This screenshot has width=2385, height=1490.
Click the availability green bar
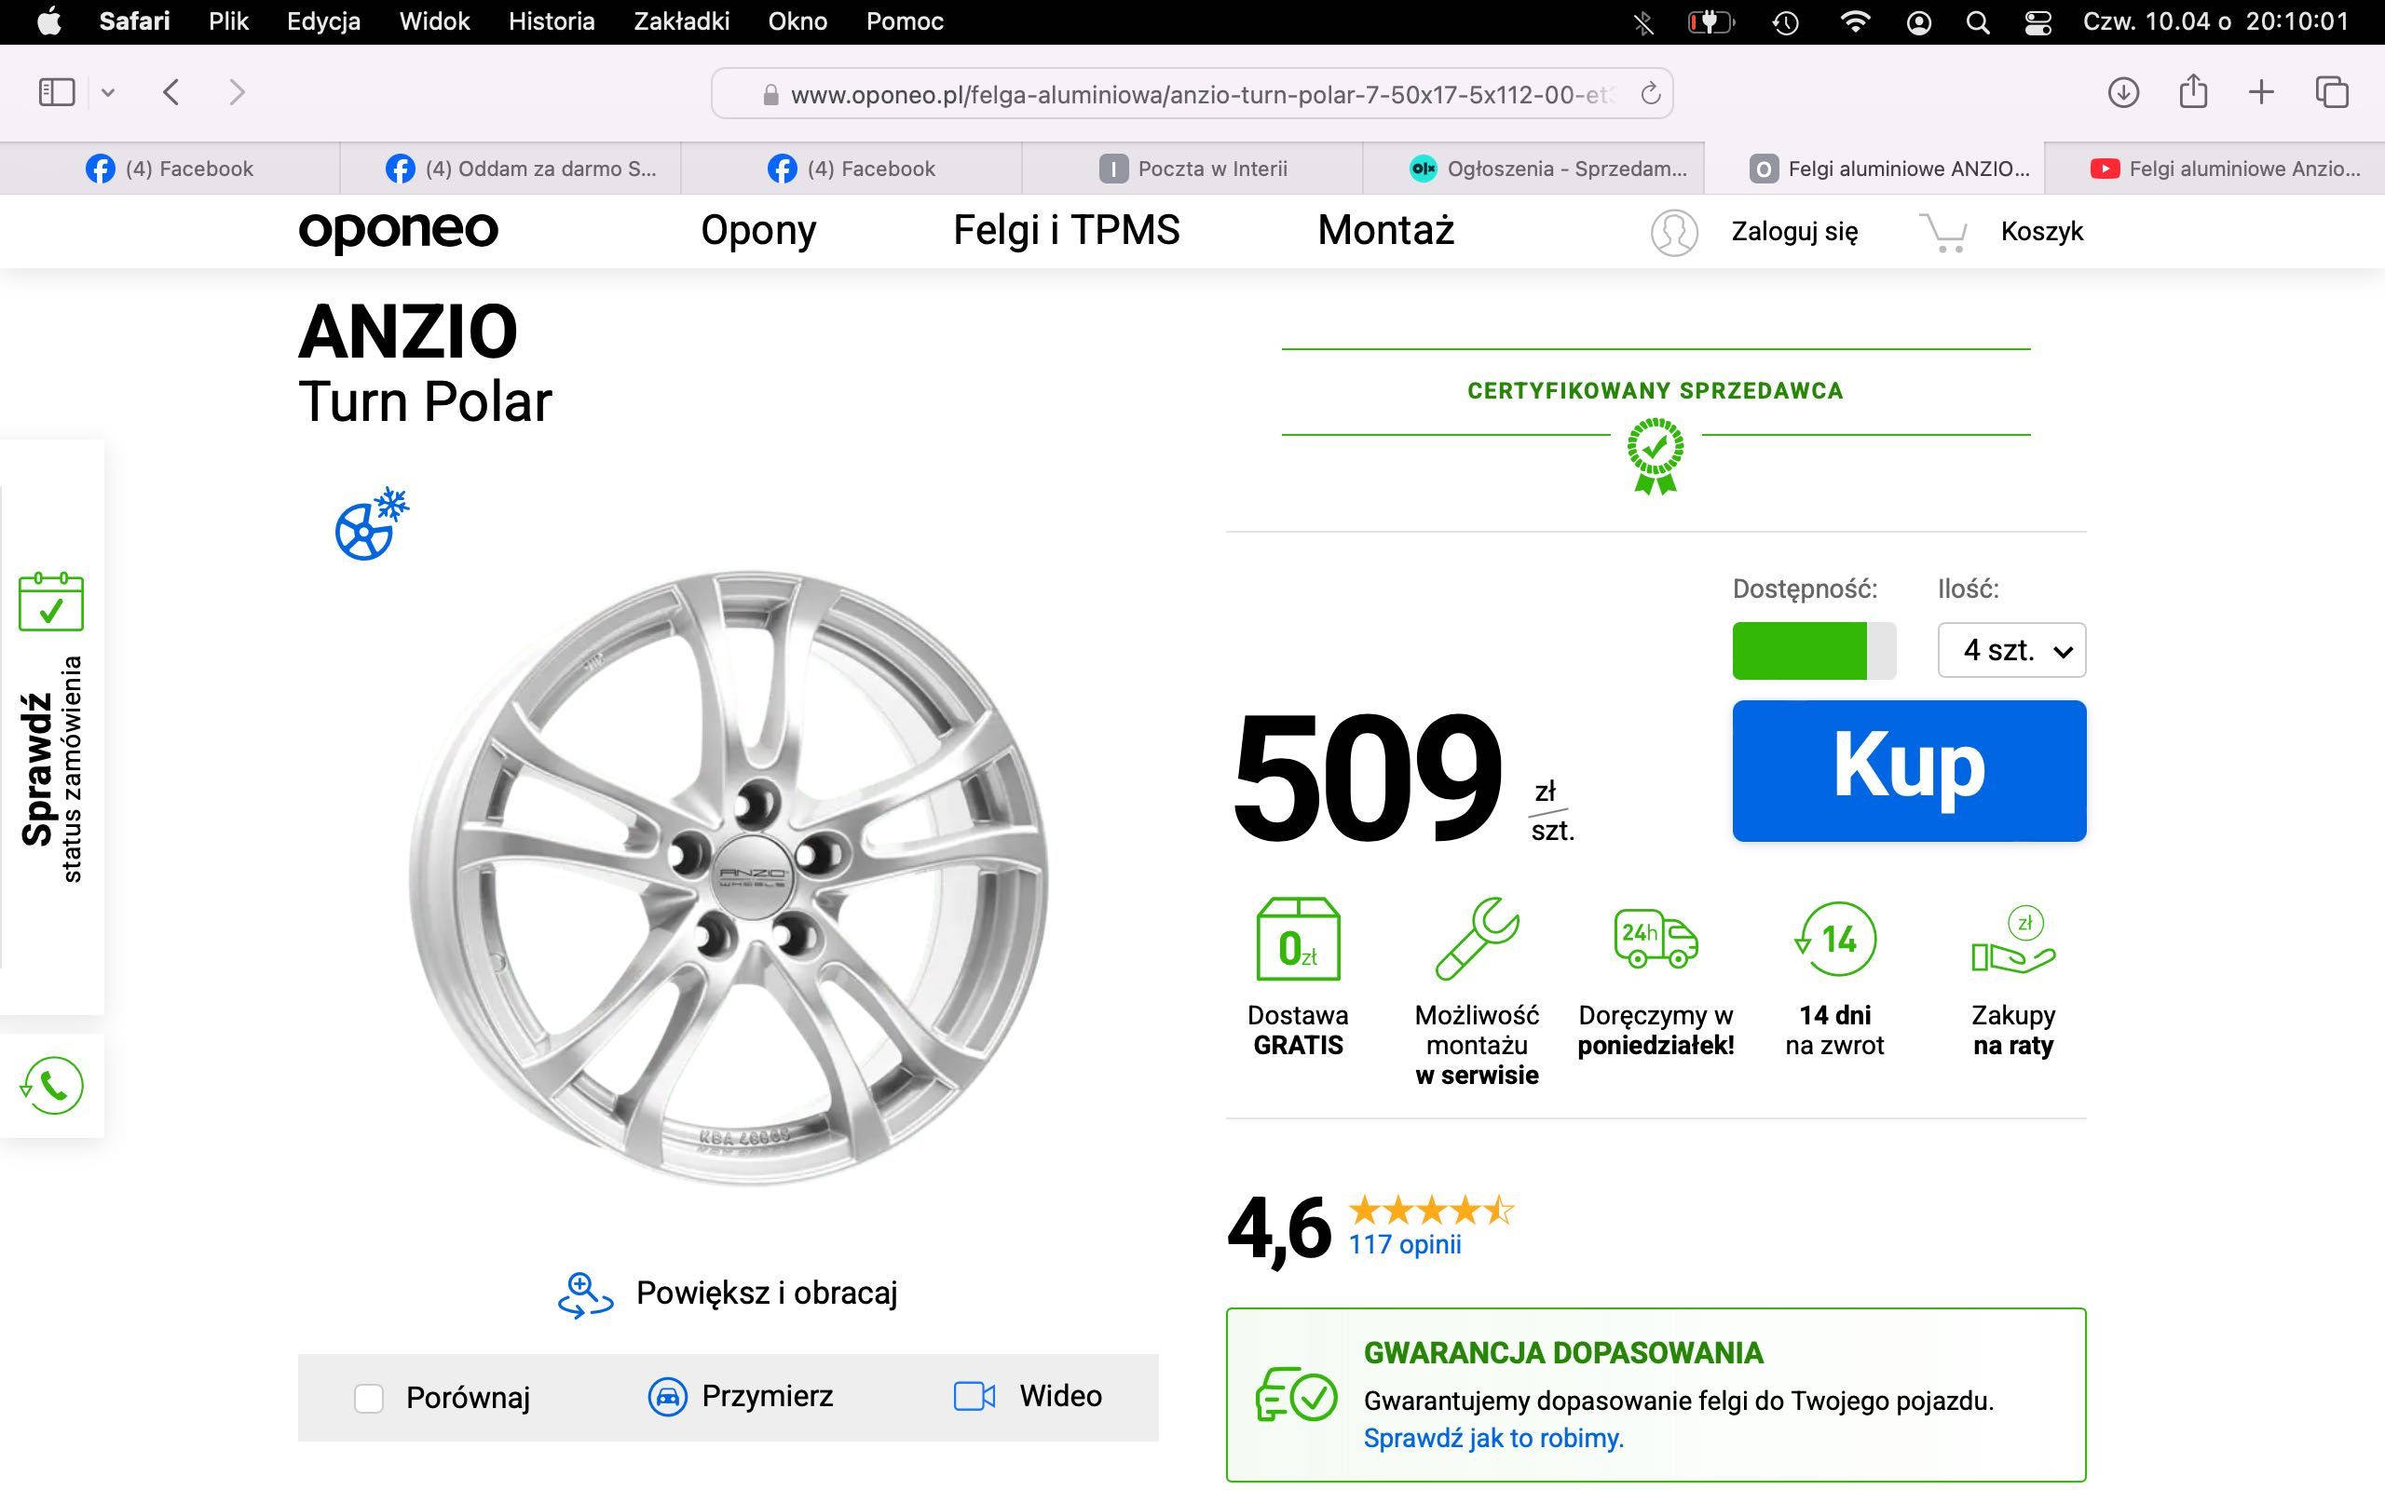(x=1813, y=650)
